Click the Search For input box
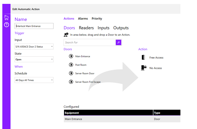 click(89, 42)
